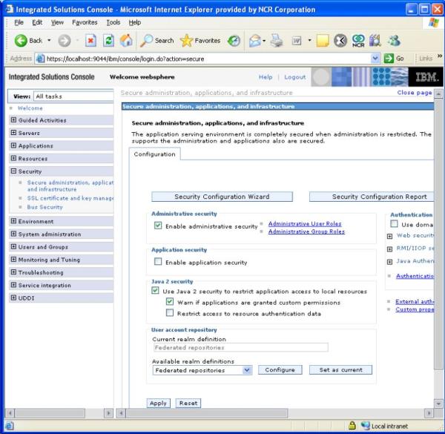
Task: Click the Messenger people icon
Action: 395,41
